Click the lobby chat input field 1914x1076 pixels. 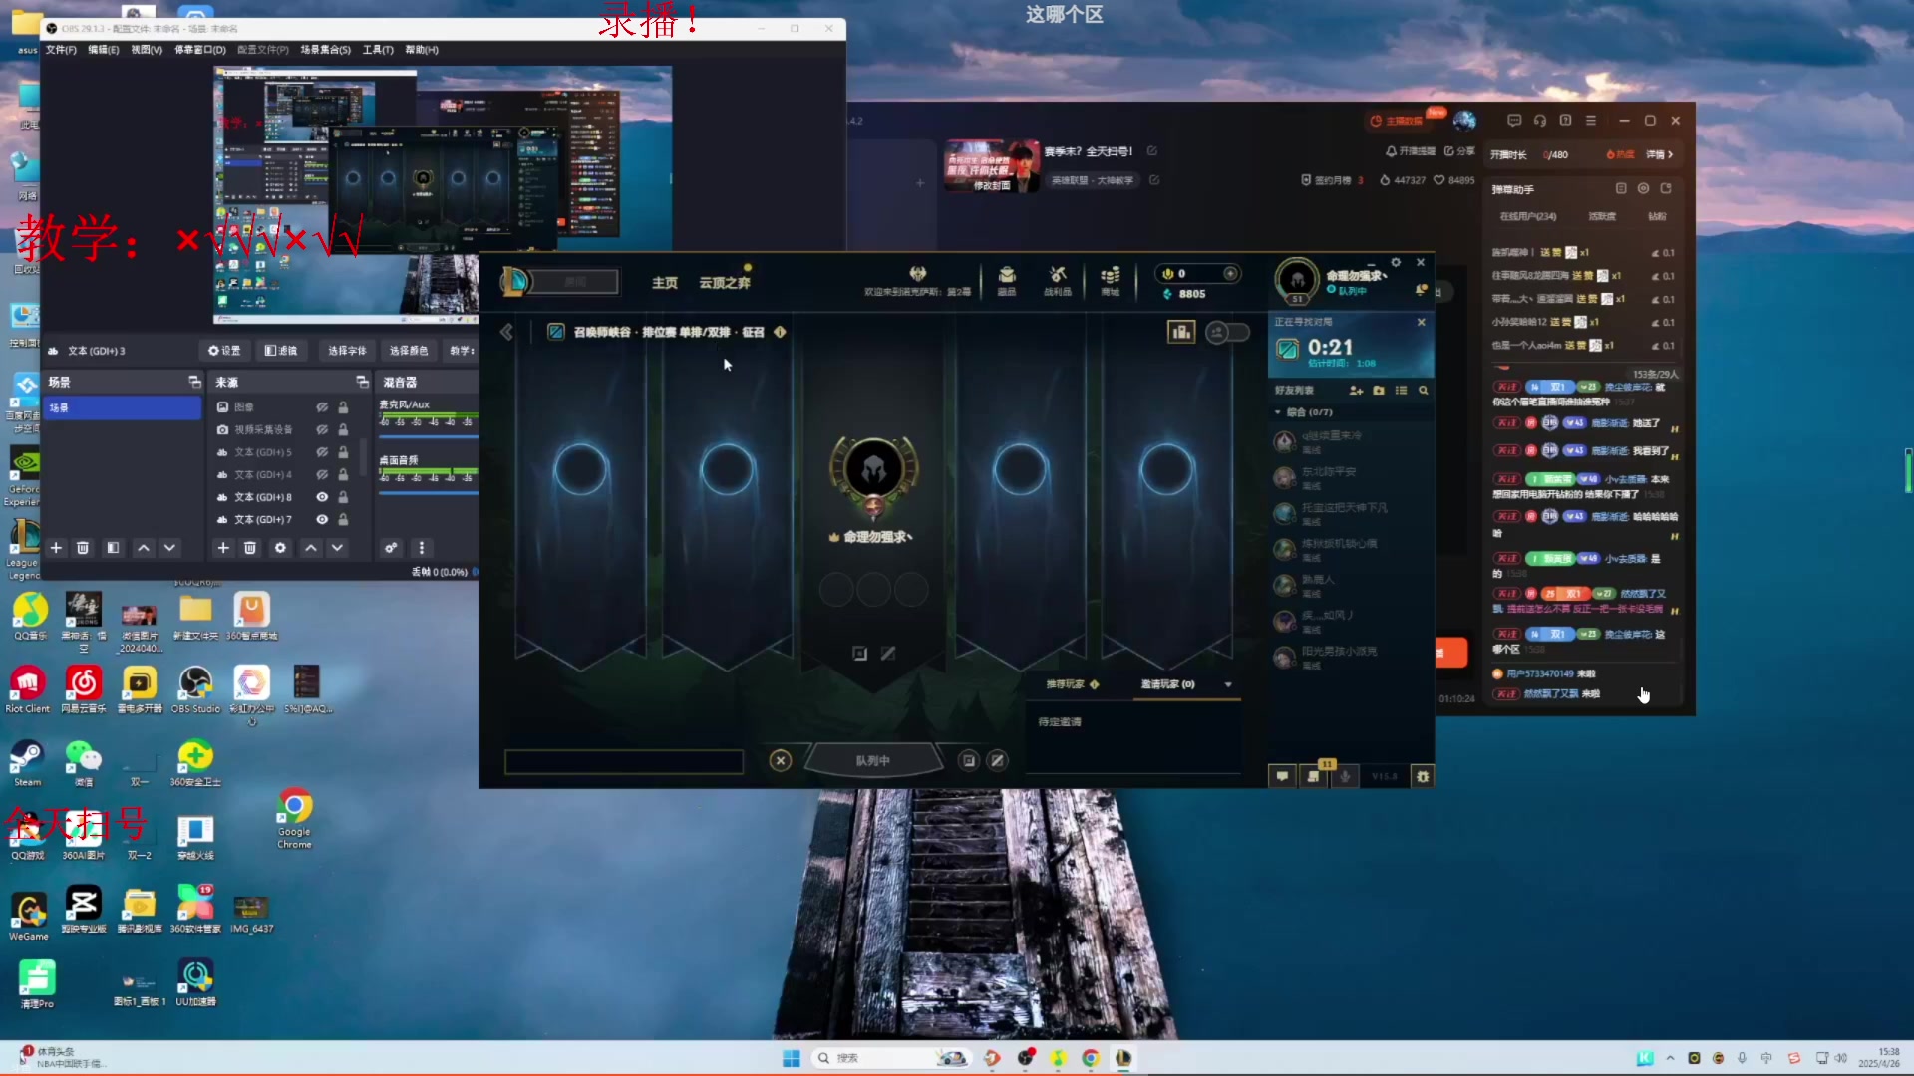coord(624,762)
